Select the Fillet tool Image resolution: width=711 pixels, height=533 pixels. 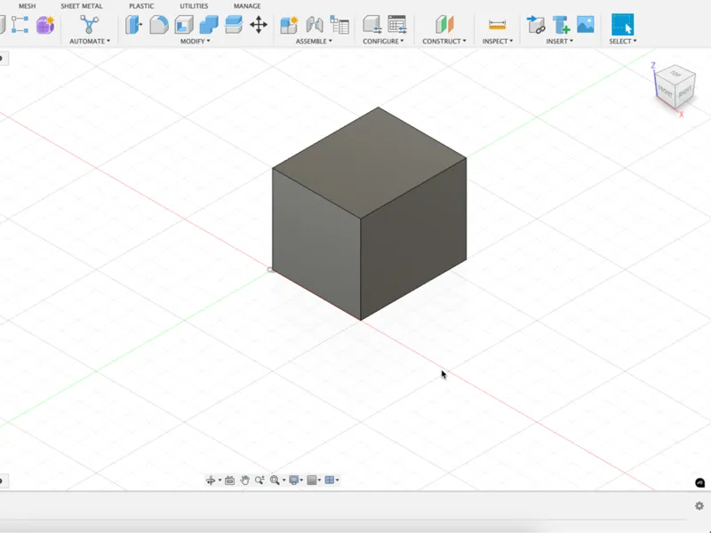[159, 25]
